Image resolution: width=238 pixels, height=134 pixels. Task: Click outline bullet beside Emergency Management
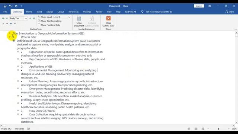pos(18,89)
